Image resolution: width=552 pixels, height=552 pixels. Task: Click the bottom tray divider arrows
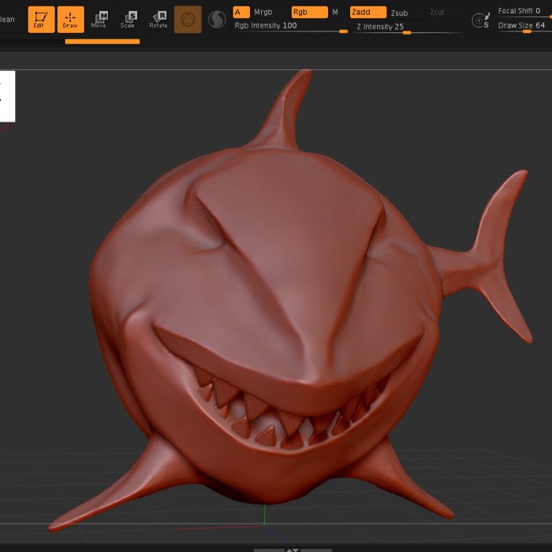click(x=293, y=550)
